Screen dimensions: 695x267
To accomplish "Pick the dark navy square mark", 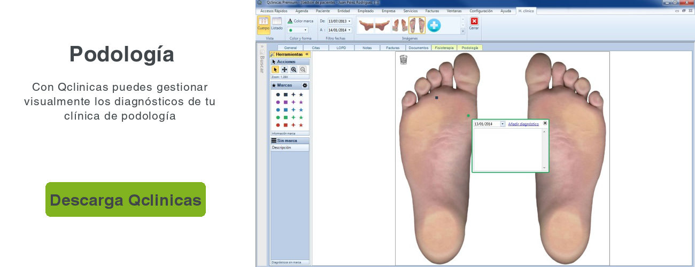I will pyautogui.click(x=285, y=95).
